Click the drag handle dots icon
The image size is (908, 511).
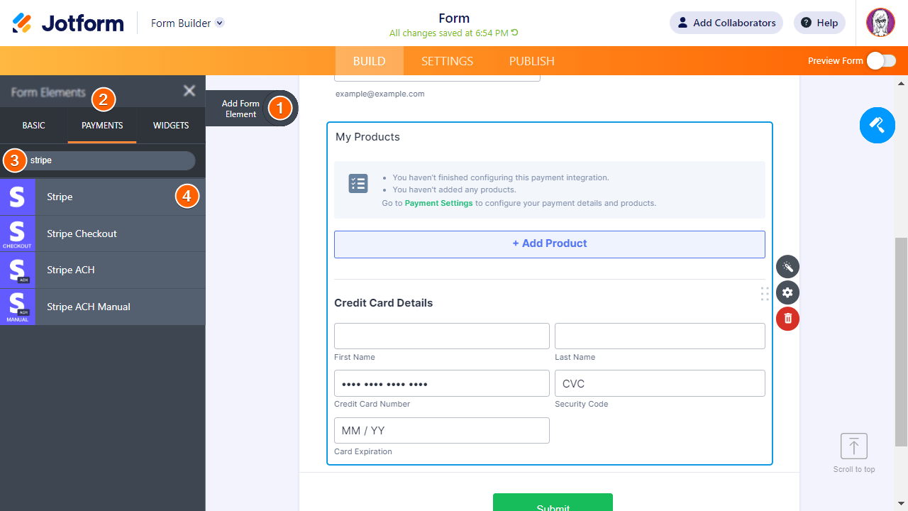pyautogui.click(x=765, y=294)
